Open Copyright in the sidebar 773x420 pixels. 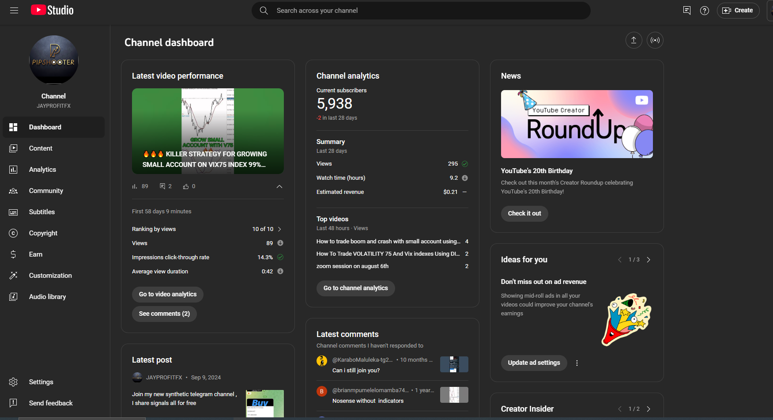coord(54,233)
